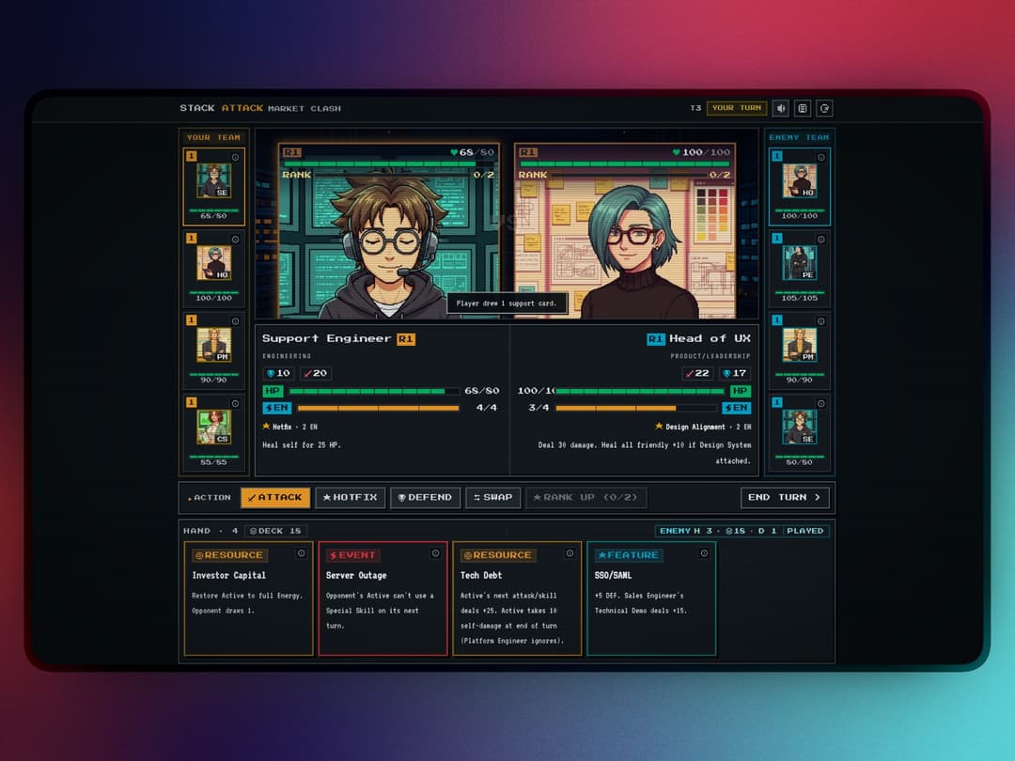Open info icon on your SE team card
The width and height of the screenshot is (1015, 761).
[236, 157]
